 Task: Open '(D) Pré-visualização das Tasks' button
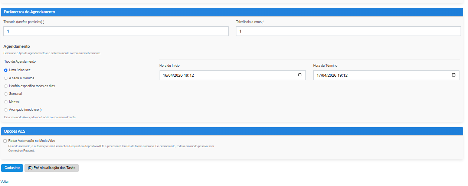click(52, 168)
